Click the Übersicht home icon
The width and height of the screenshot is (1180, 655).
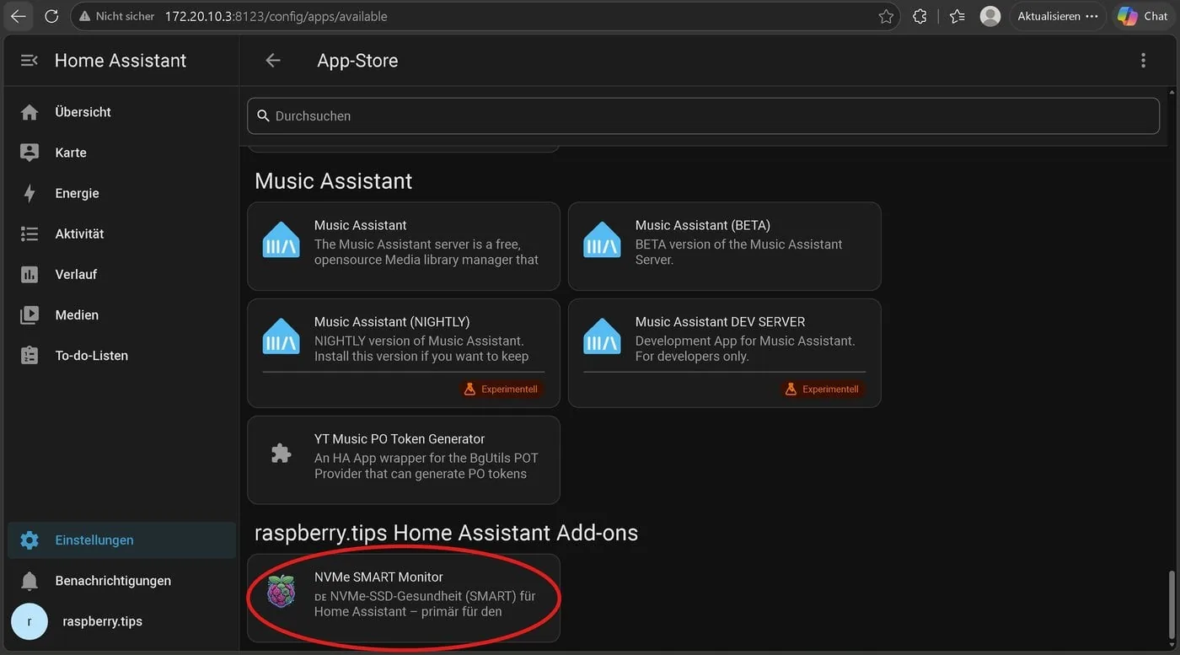click(x=29, y=112)
